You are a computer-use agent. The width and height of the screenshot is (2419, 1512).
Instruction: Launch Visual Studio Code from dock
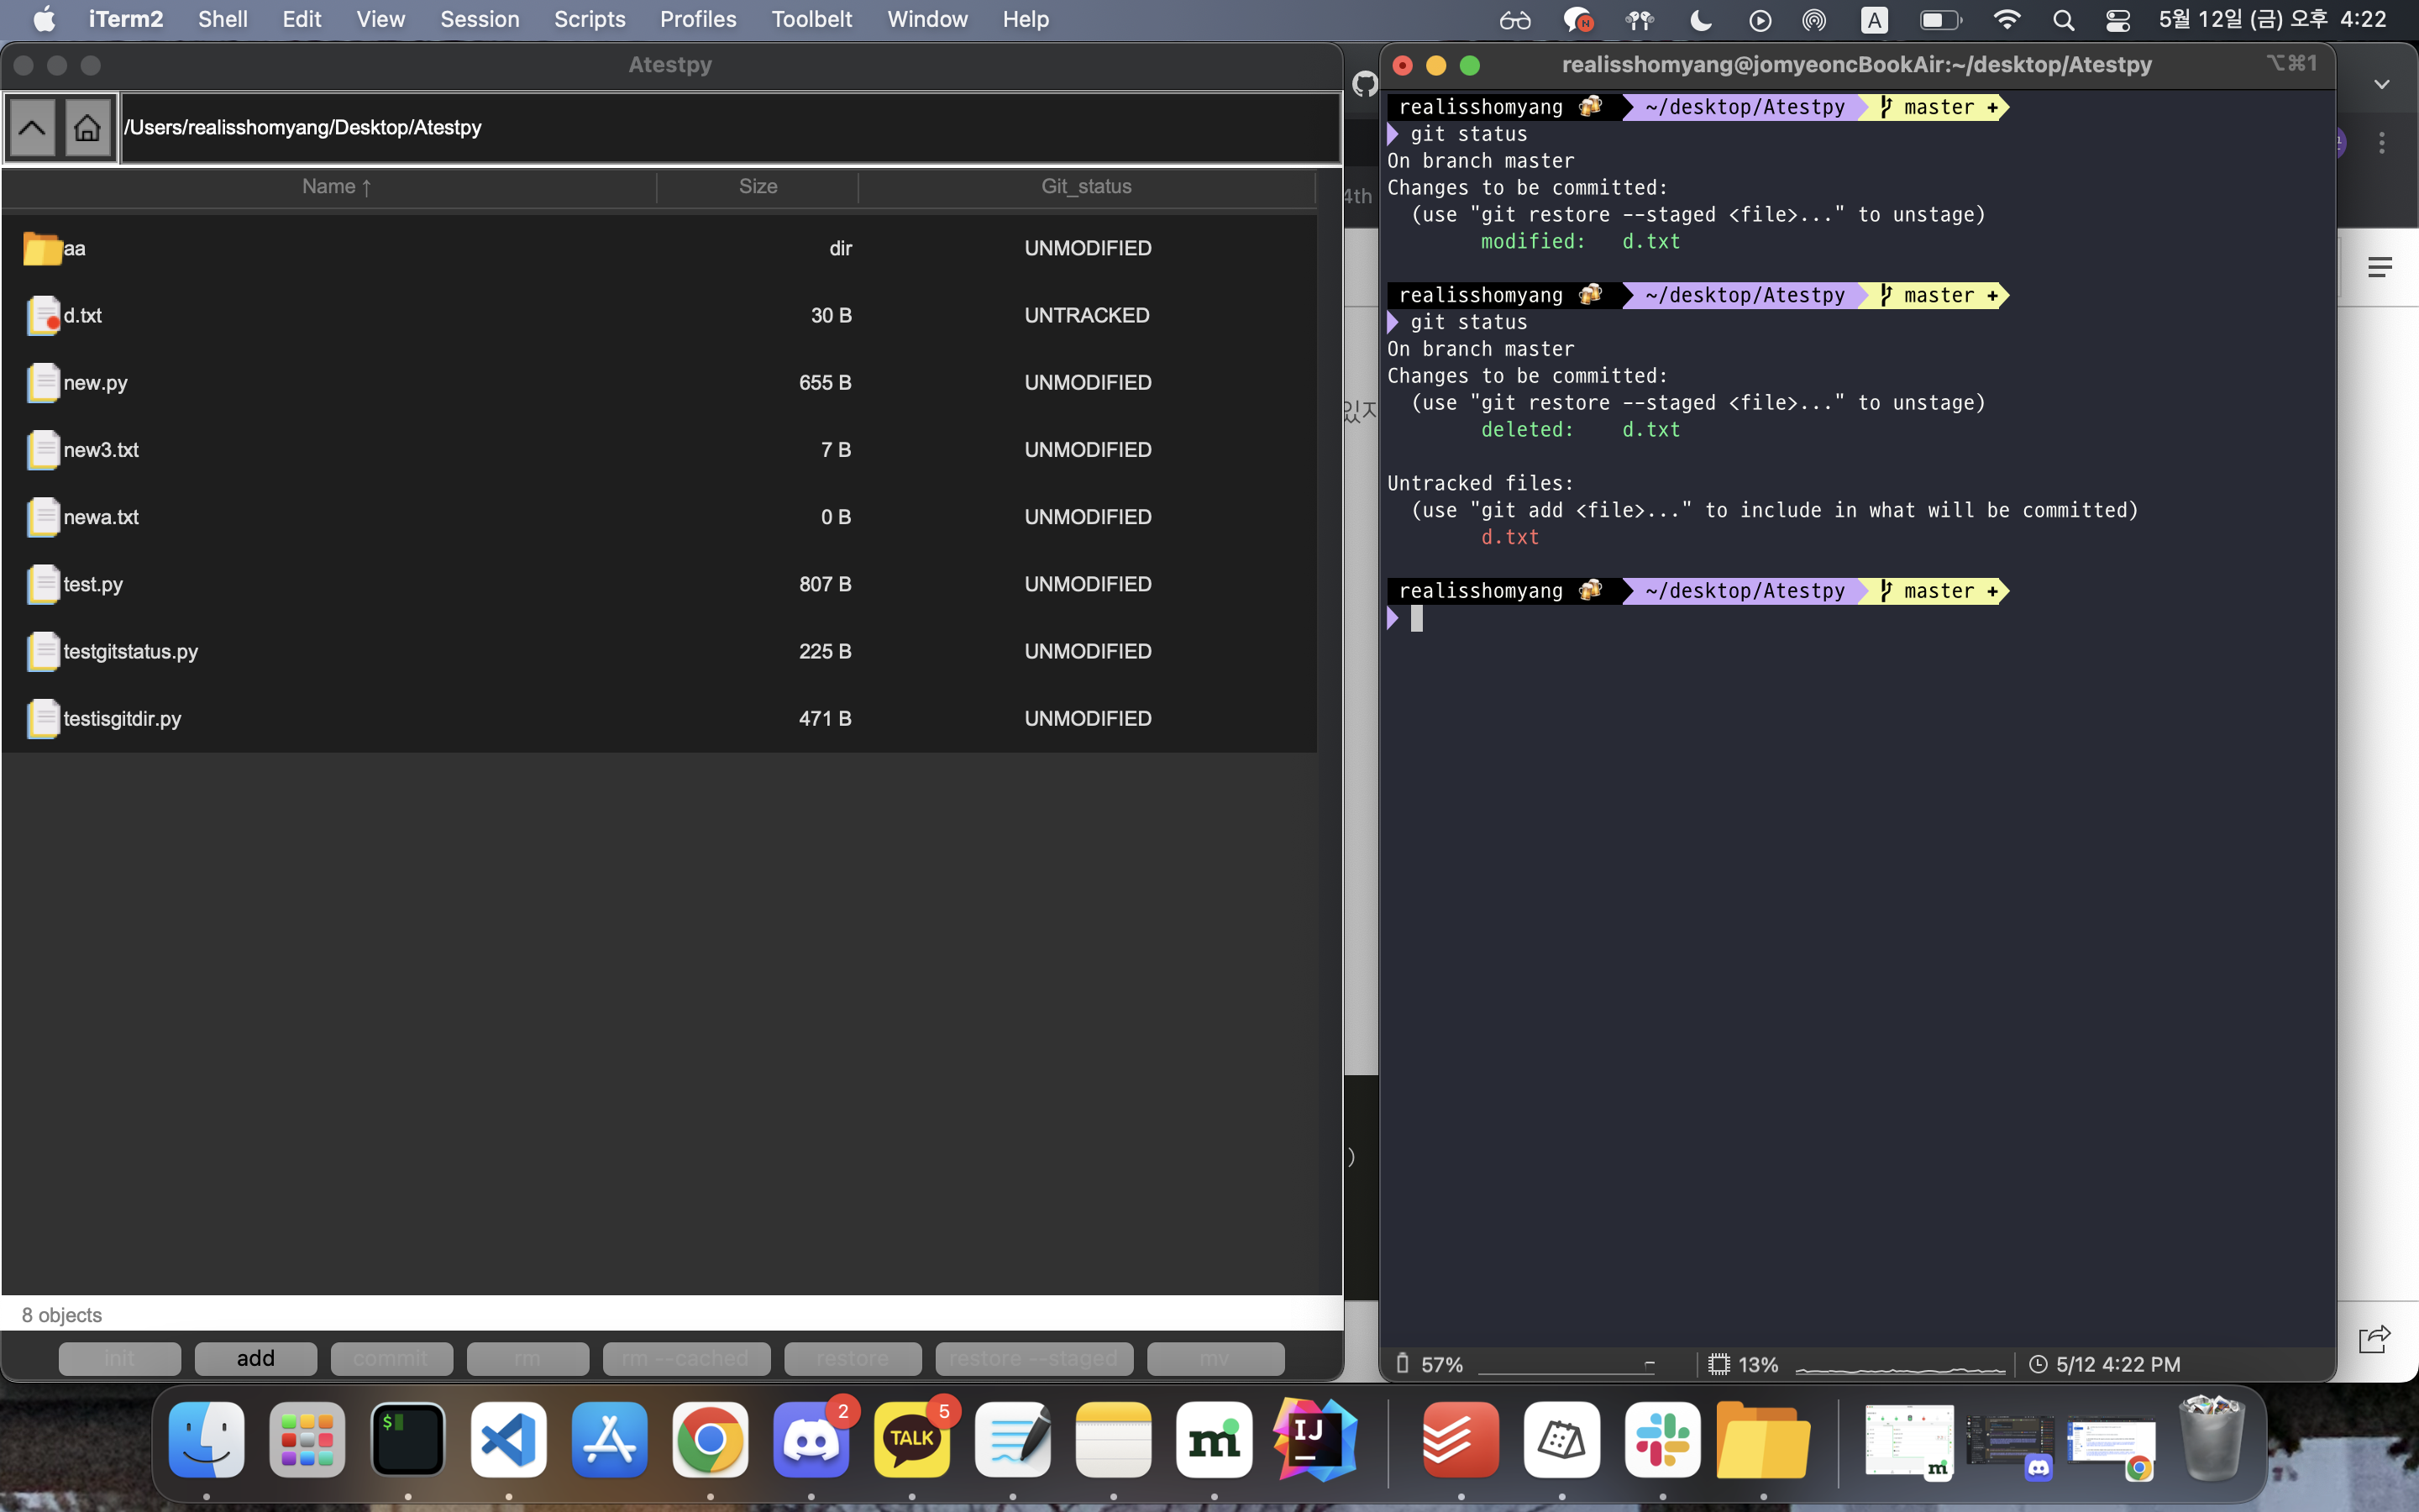coord(508,1440)
